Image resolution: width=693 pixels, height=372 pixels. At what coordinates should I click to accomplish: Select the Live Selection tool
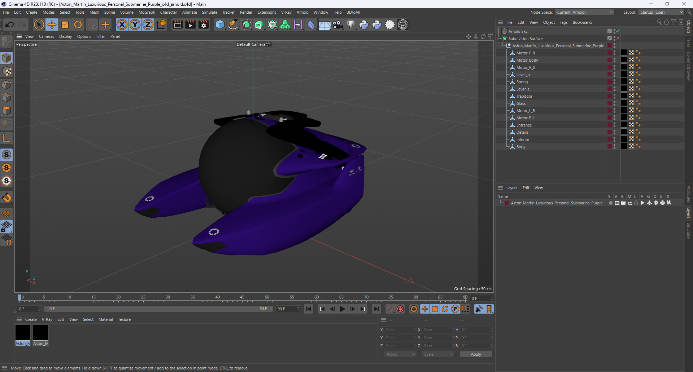tap(39, 25)
